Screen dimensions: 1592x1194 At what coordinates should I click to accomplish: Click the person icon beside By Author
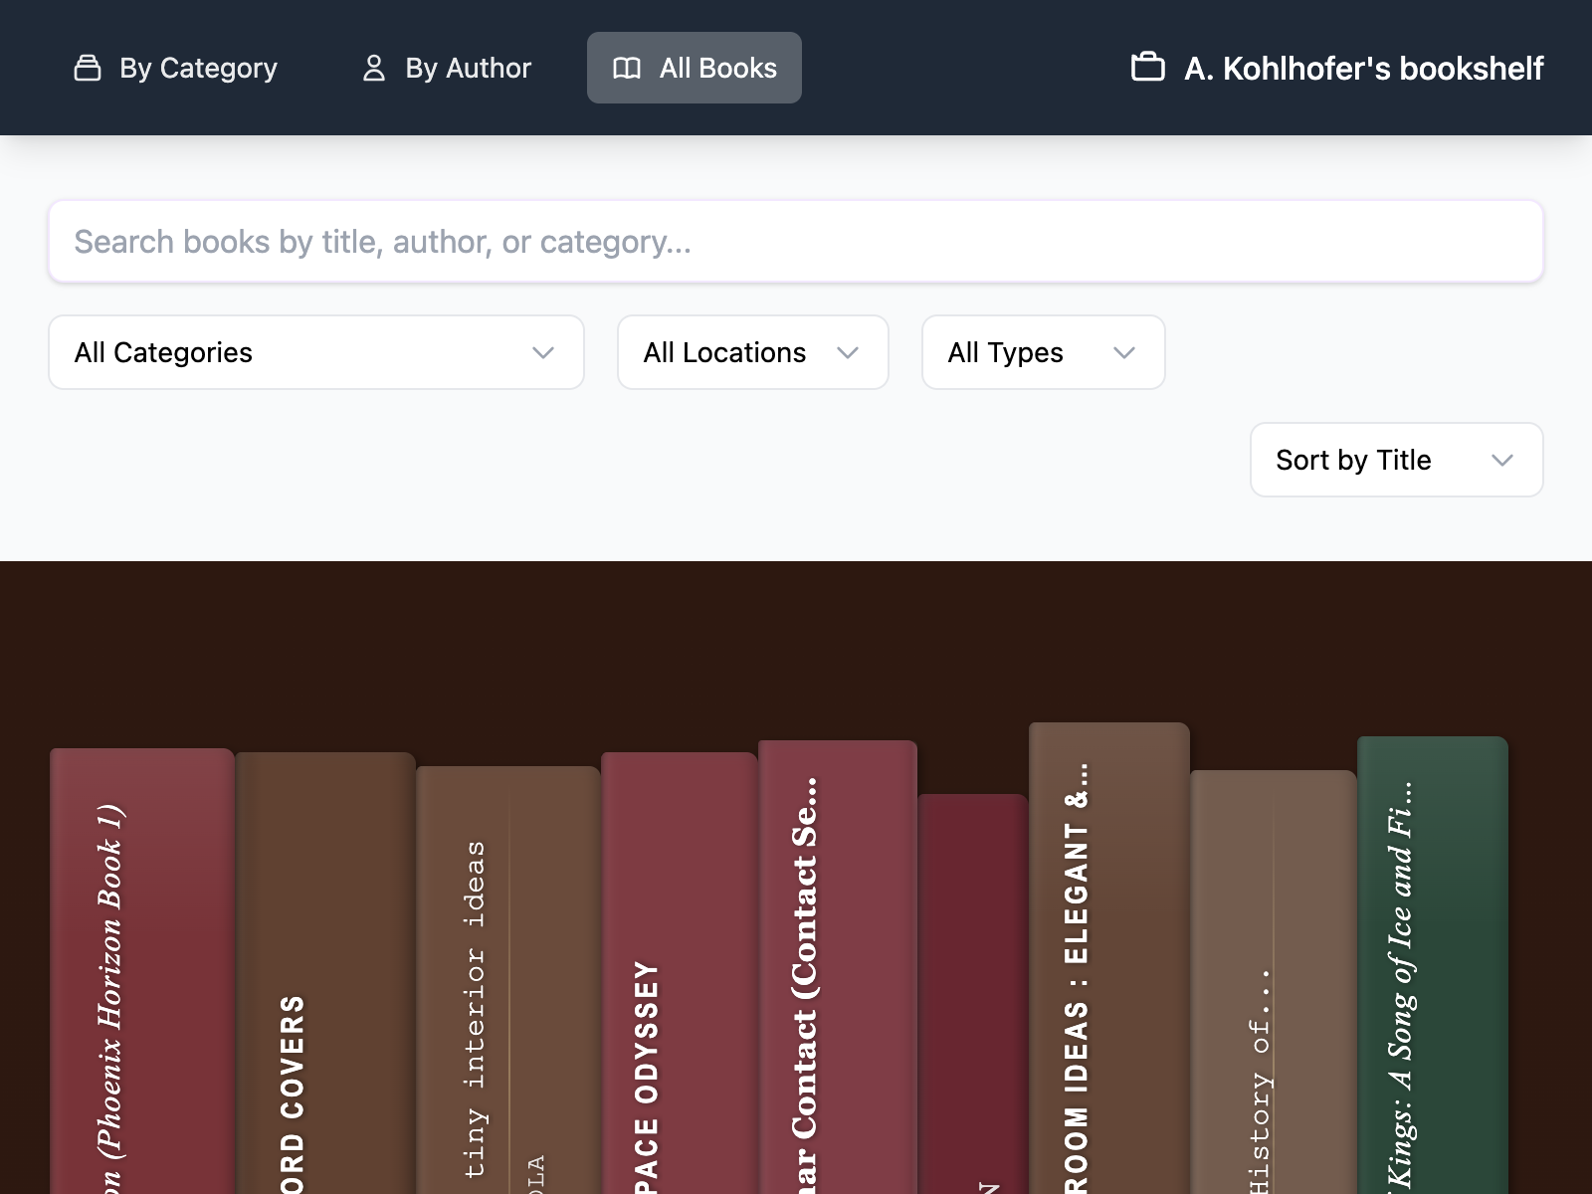(x=374, y=68)
